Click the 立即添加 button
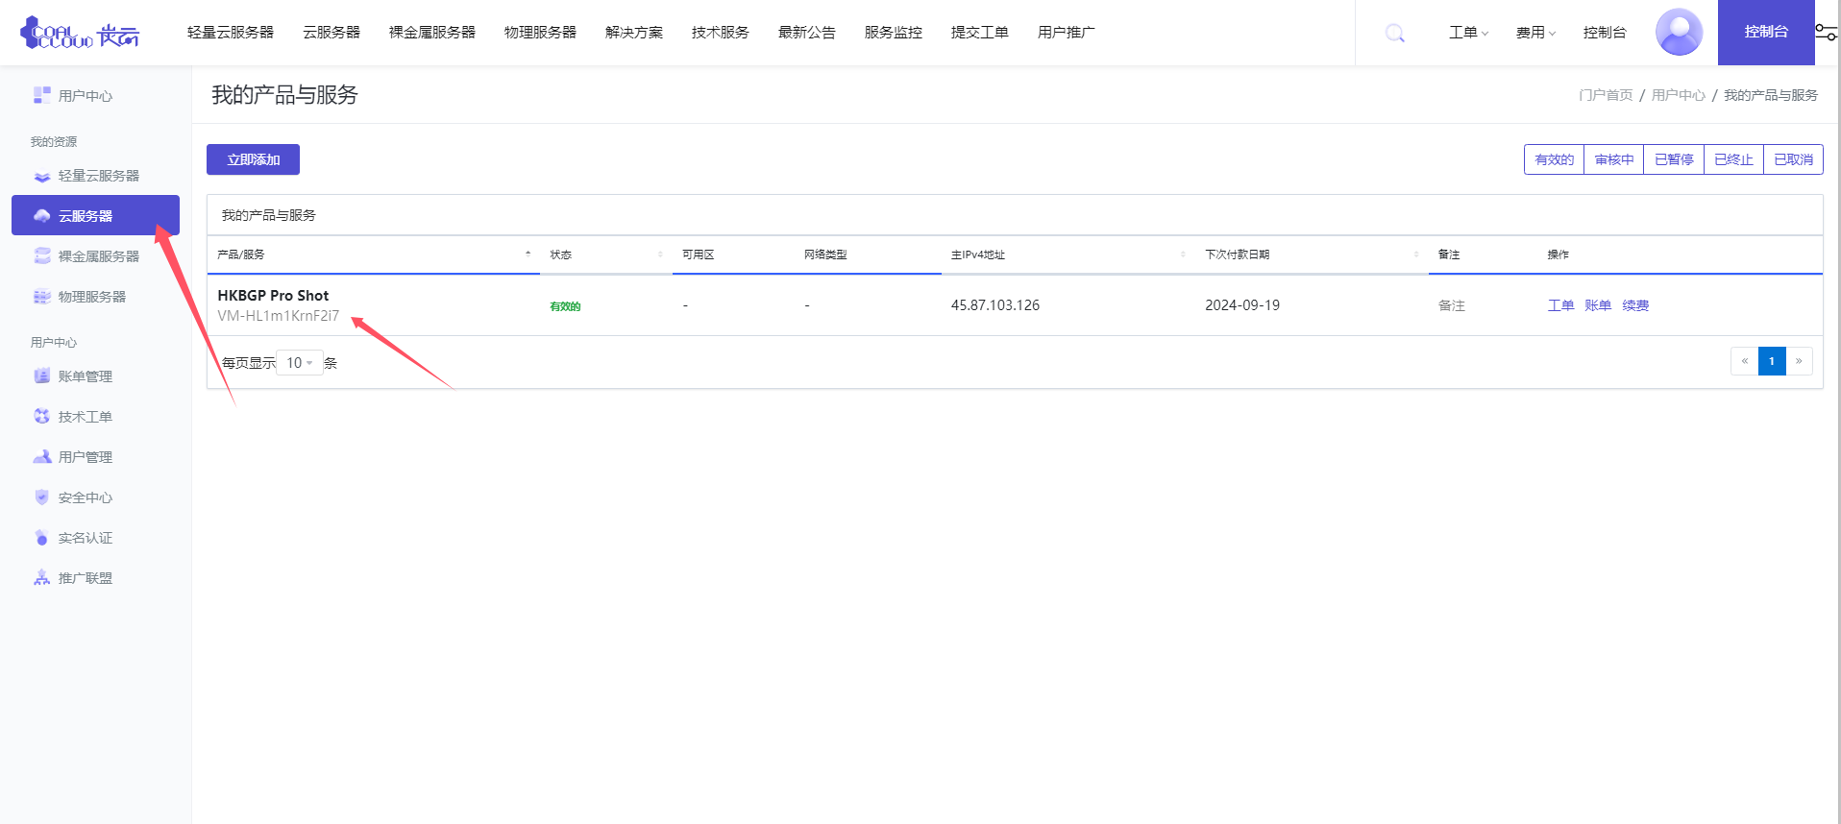 pos(253,159)
